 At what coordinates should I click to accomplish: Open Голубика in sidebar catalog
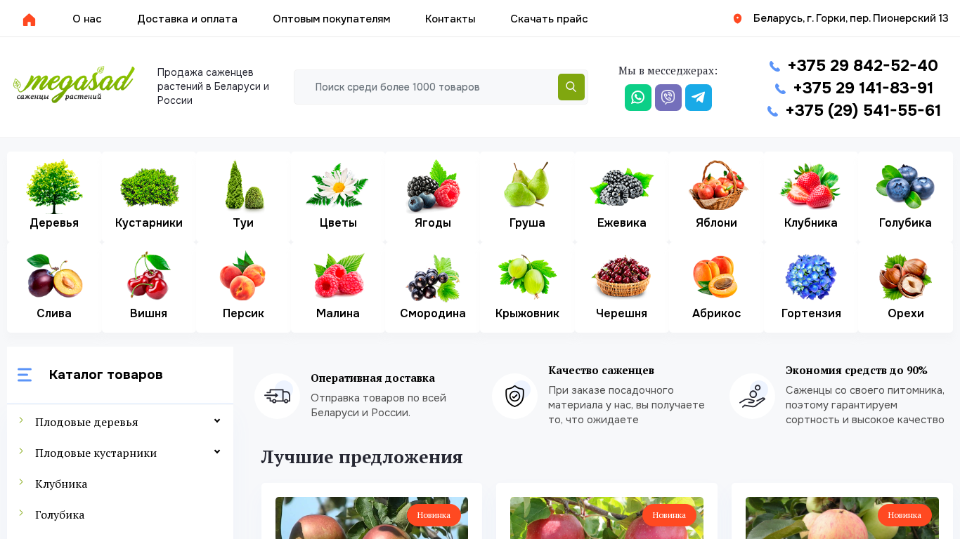point(60,514)
